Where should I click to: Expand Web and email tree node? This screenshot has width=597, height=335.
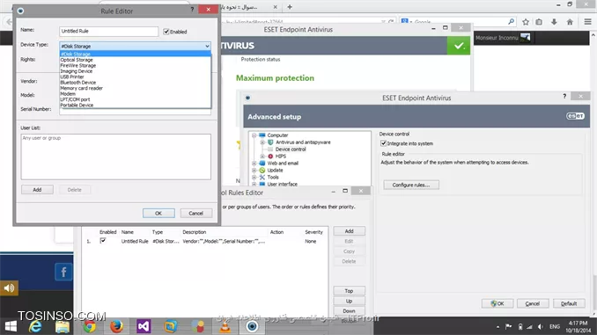[x=254, y=164]
